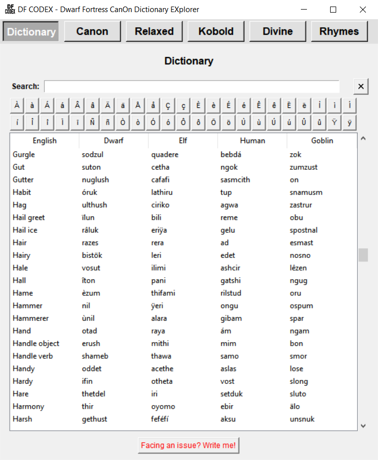Insert lowercase ç character button
The width and height of the screenshot is (378, 460).
pos(183,105)
